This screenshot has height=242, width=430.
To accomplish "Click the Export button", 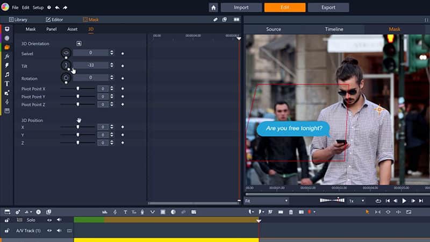I will 328,8.
